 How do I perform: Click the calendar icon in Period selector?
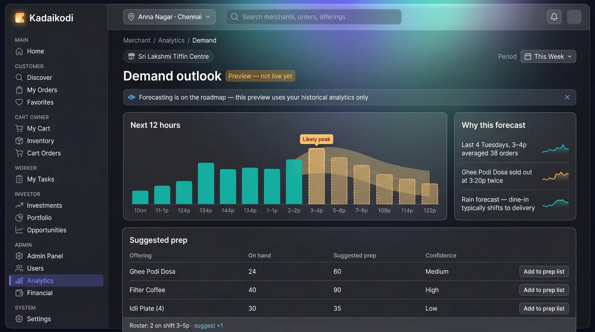point(528,57)
